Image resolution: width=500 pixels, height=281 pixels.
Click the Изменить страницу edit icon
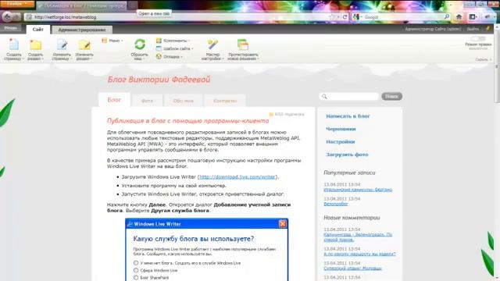point(62,44)
